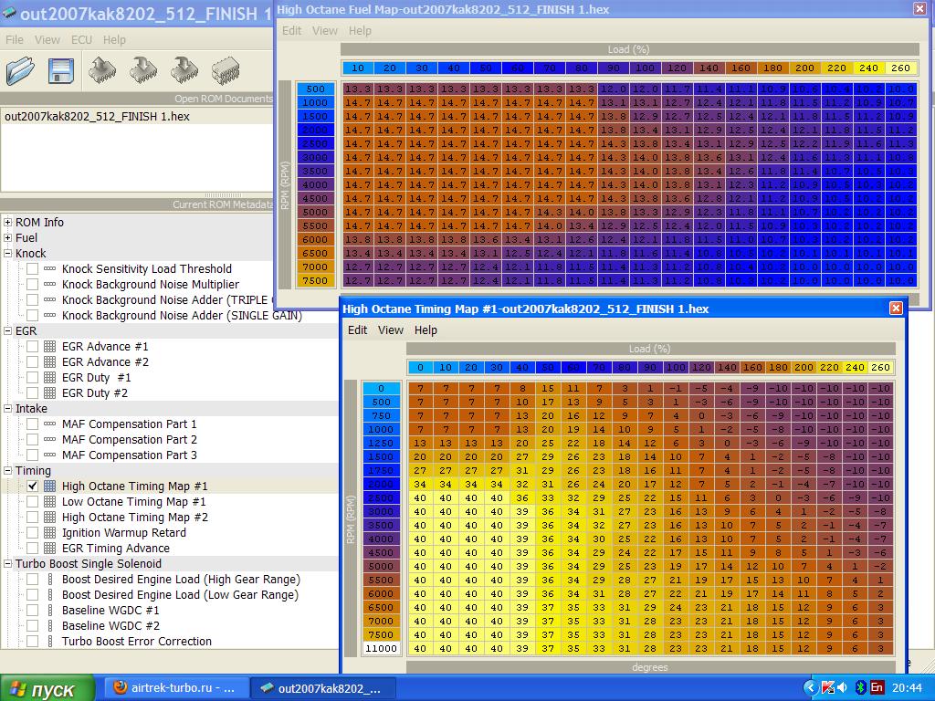This screenshot has height=701, width=935.
Task: Click the Open ROM folder icon
Action: click(20, 70)
